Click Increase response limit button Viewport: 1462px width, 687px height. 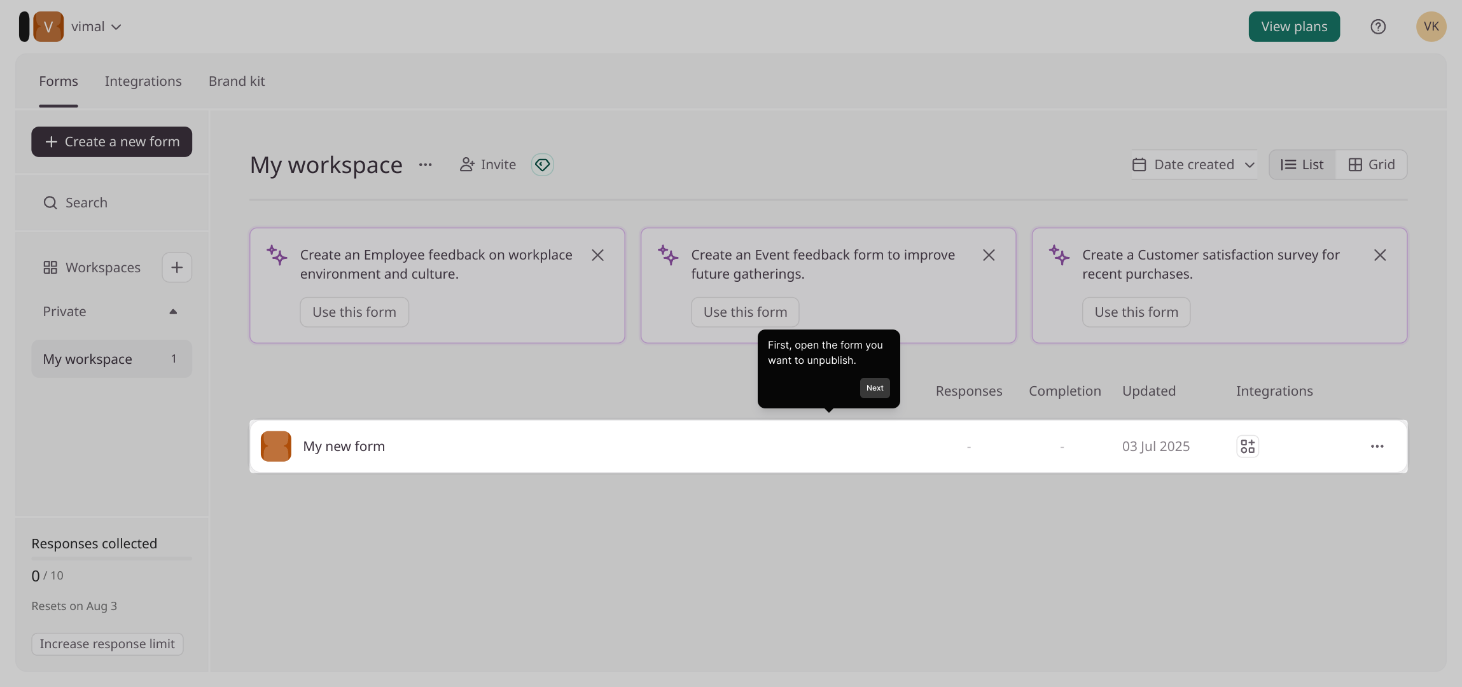pyautogui.click(x=108, y=644)
